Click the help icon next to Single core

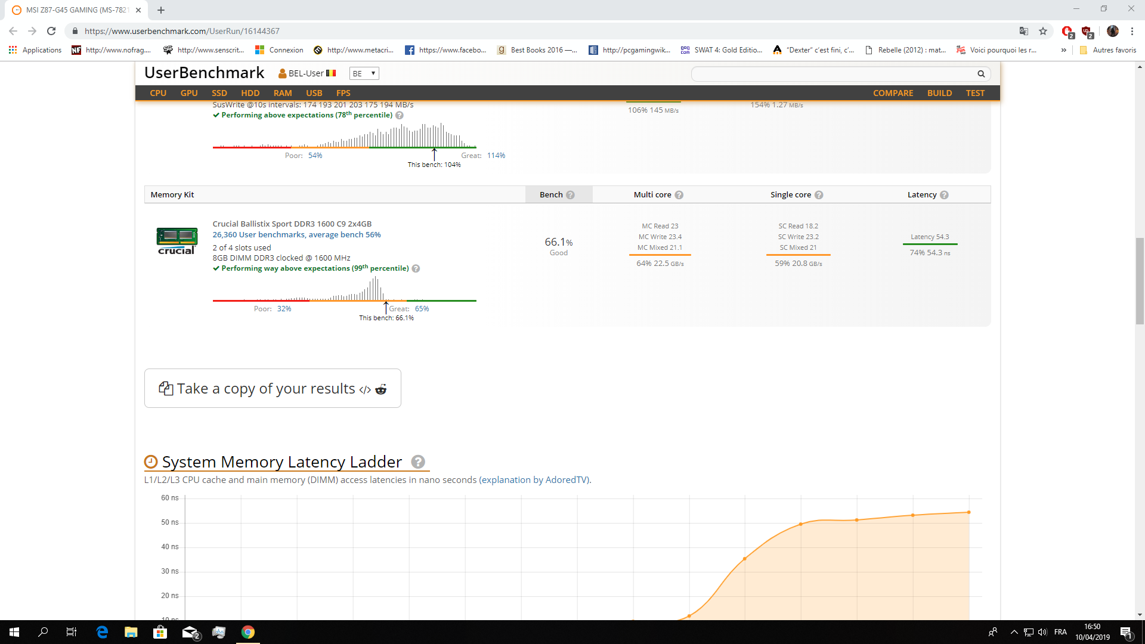819,195
